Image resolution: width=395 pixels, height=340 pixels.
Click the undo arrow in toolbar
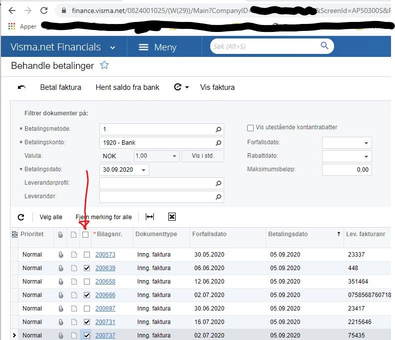point(21,87)
